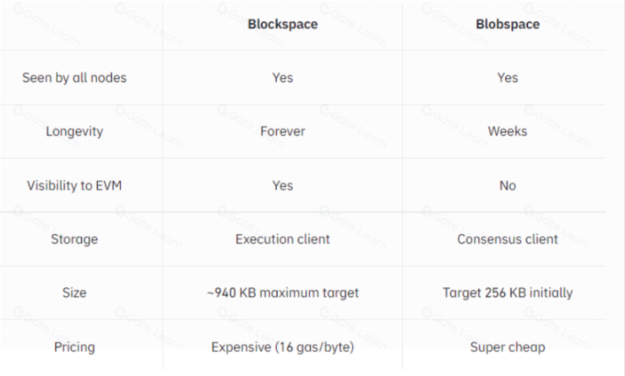Click the Target 256 KB initially cell
Viewport: 625px width, 376px height.
click(x=507, y=293)
